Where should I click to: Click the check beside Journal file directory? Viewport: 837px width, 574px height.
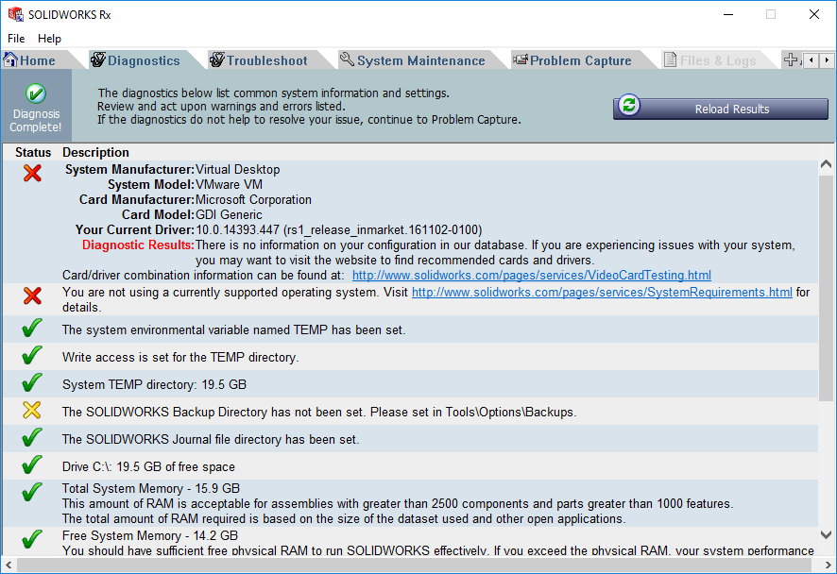pyautogui.click(x=32, y=437)
